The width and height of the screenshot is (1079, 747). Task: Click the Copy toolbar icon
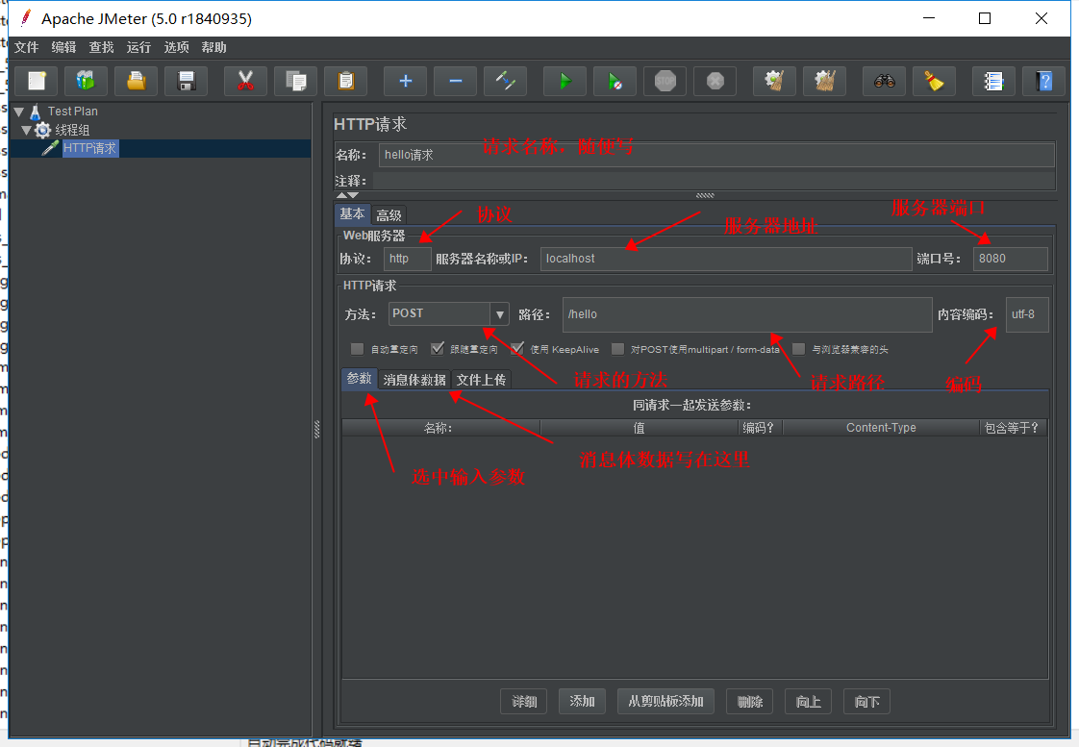coord(296,81)
